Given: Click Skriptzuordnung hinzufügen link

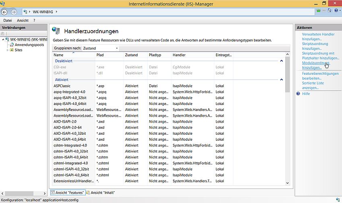Looking at the screenshot, I should (315, 46).
